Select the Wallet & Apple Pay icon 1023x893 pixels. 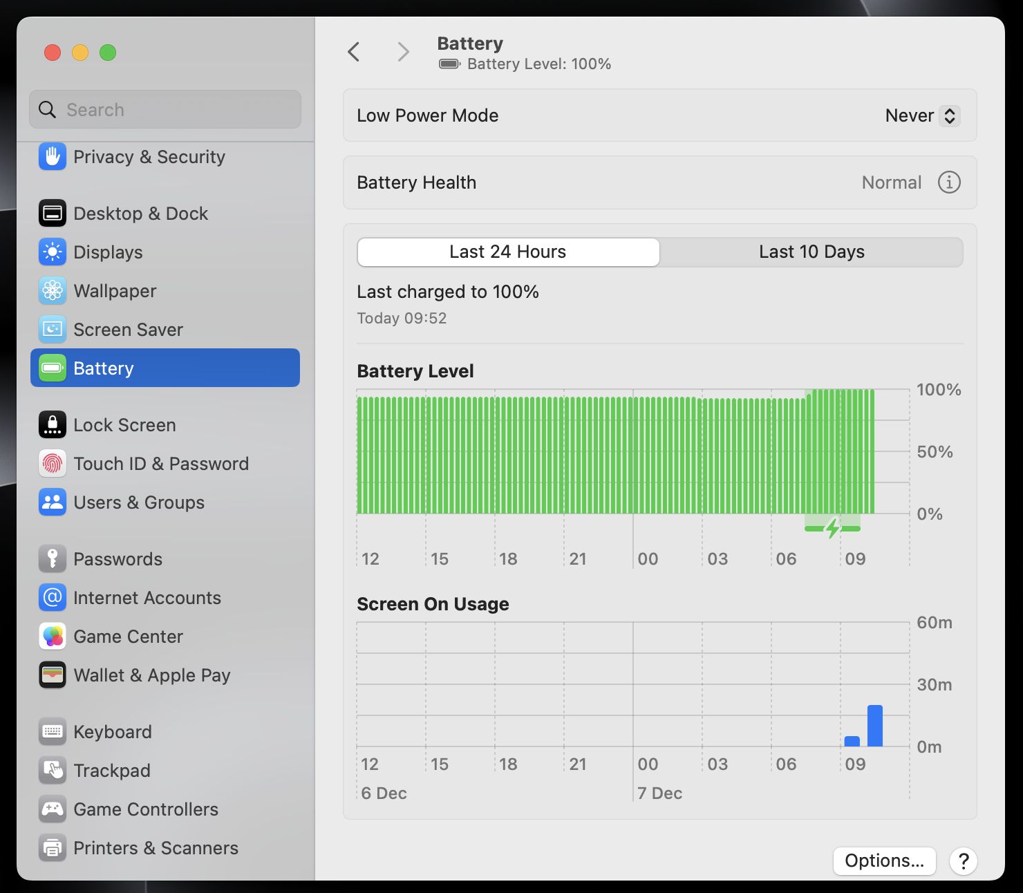53,675
